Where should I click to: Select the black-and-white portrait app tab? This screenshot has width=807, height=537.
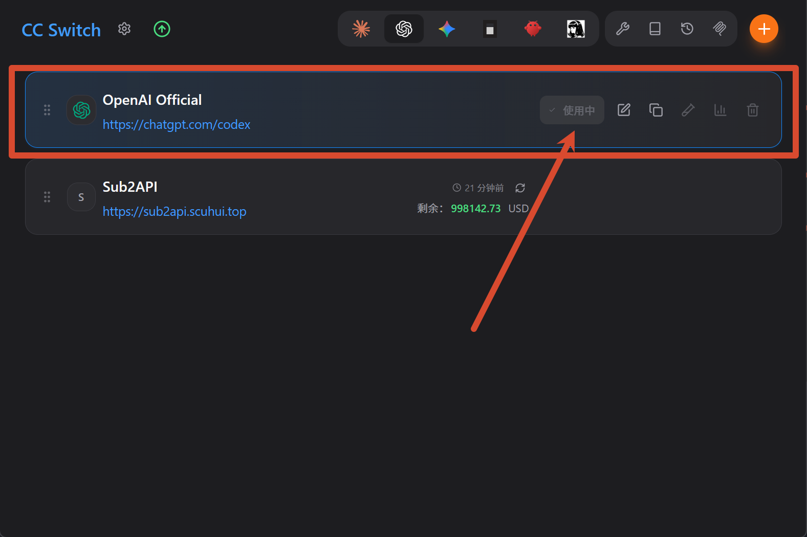[x=576, y=29]
